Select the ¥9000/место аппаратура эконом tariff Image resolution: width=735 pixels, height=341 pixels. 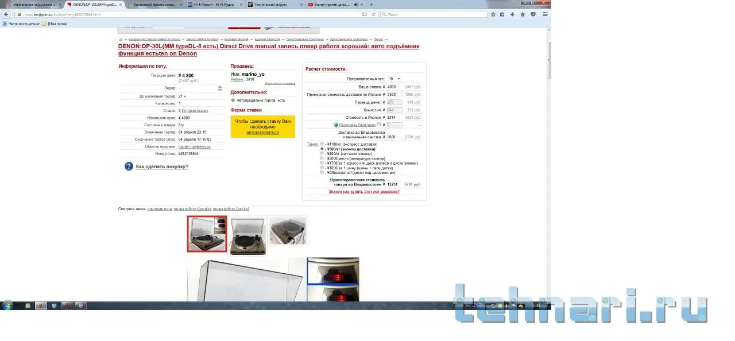[x=322, y=158]
